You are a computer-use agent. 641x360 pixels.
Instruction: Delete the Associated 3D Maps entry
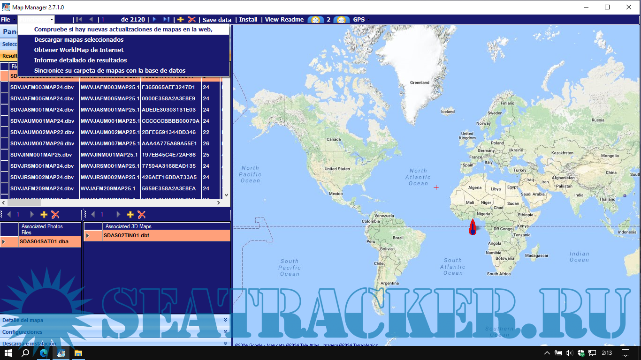coord(141,215)
